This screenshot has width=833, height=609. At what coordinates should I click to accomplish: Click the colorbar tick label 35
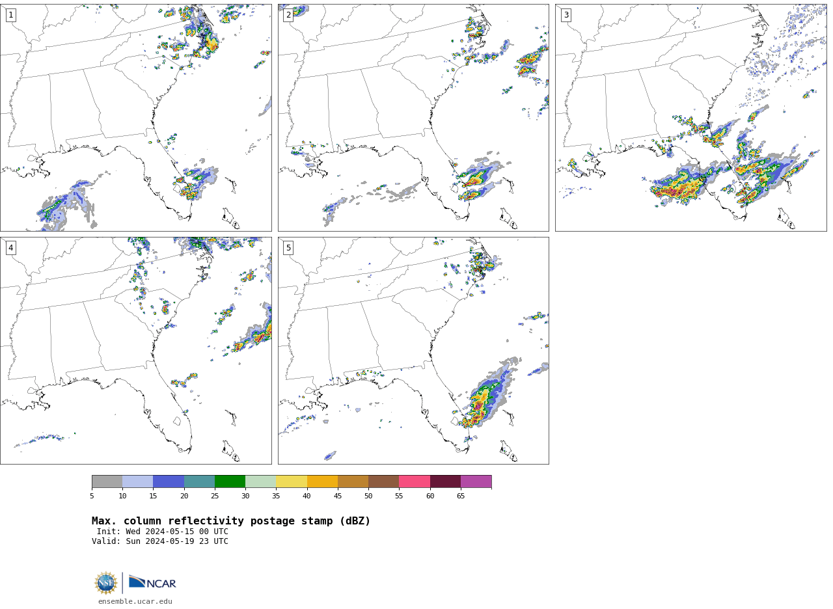pos(276,496)
